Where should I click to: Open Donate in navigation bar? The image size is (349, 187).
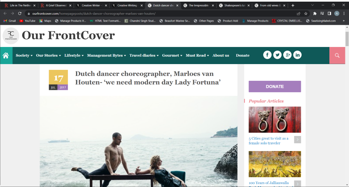click(x=243, y=56)
